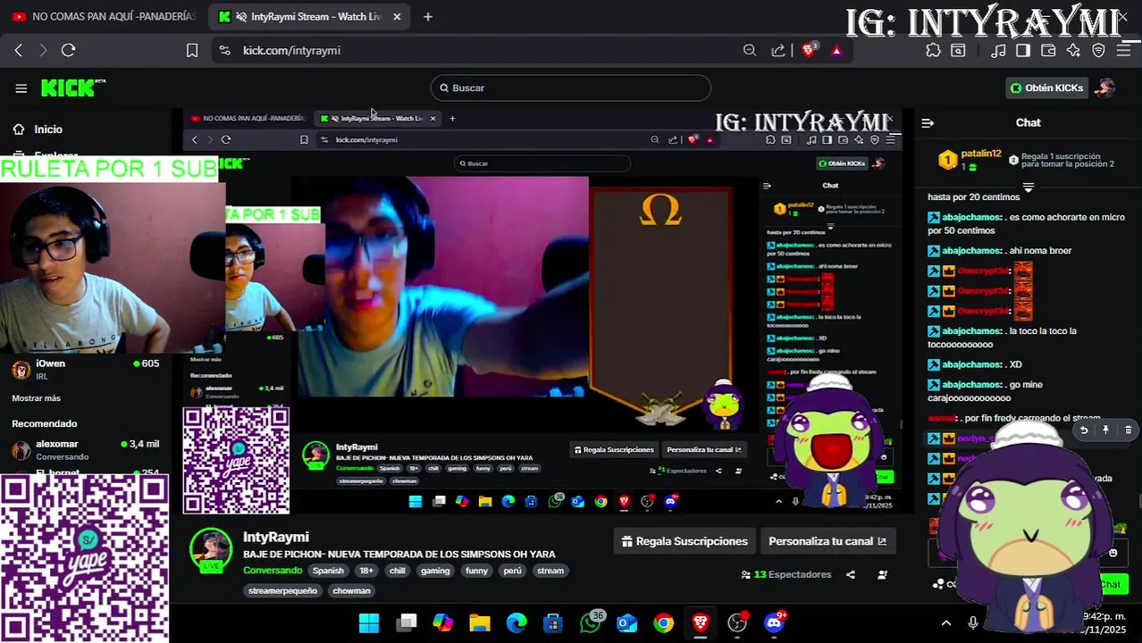Go back with the browser back arrow

(x=19, y=50)
